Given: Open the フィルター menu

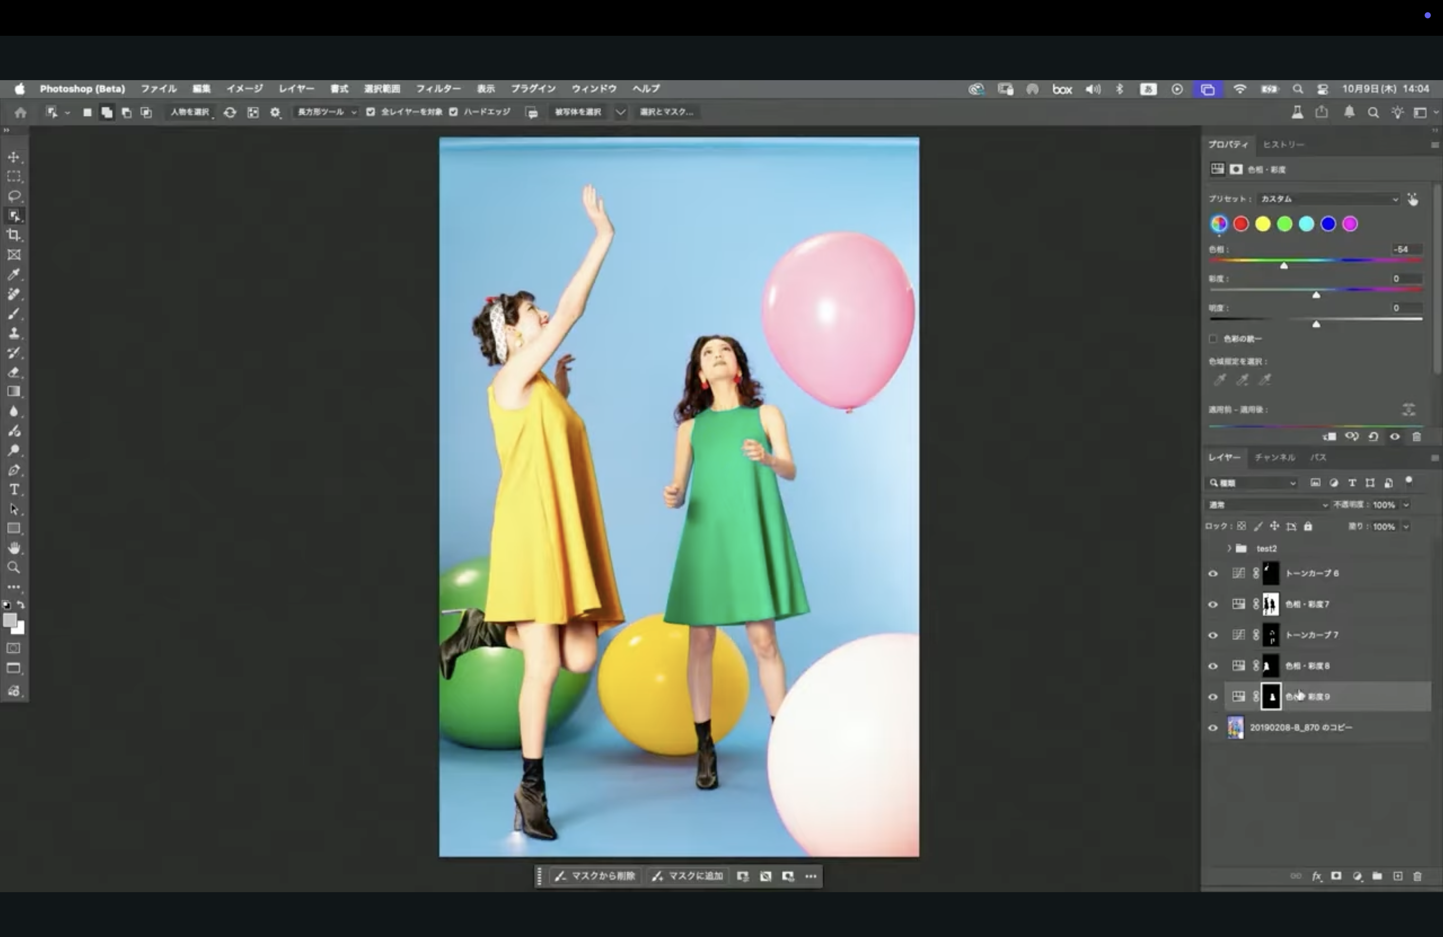Looking at the screenshot, I should pyautogui.click(x=438, y=88).
